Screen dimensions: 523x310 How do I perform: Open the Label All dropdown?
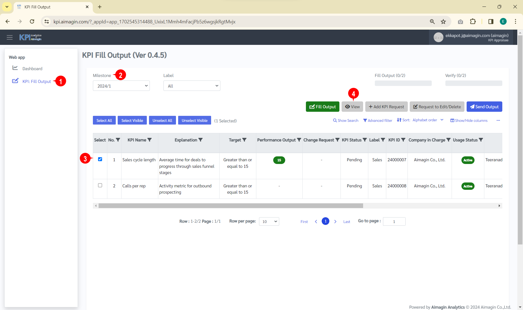192,86
